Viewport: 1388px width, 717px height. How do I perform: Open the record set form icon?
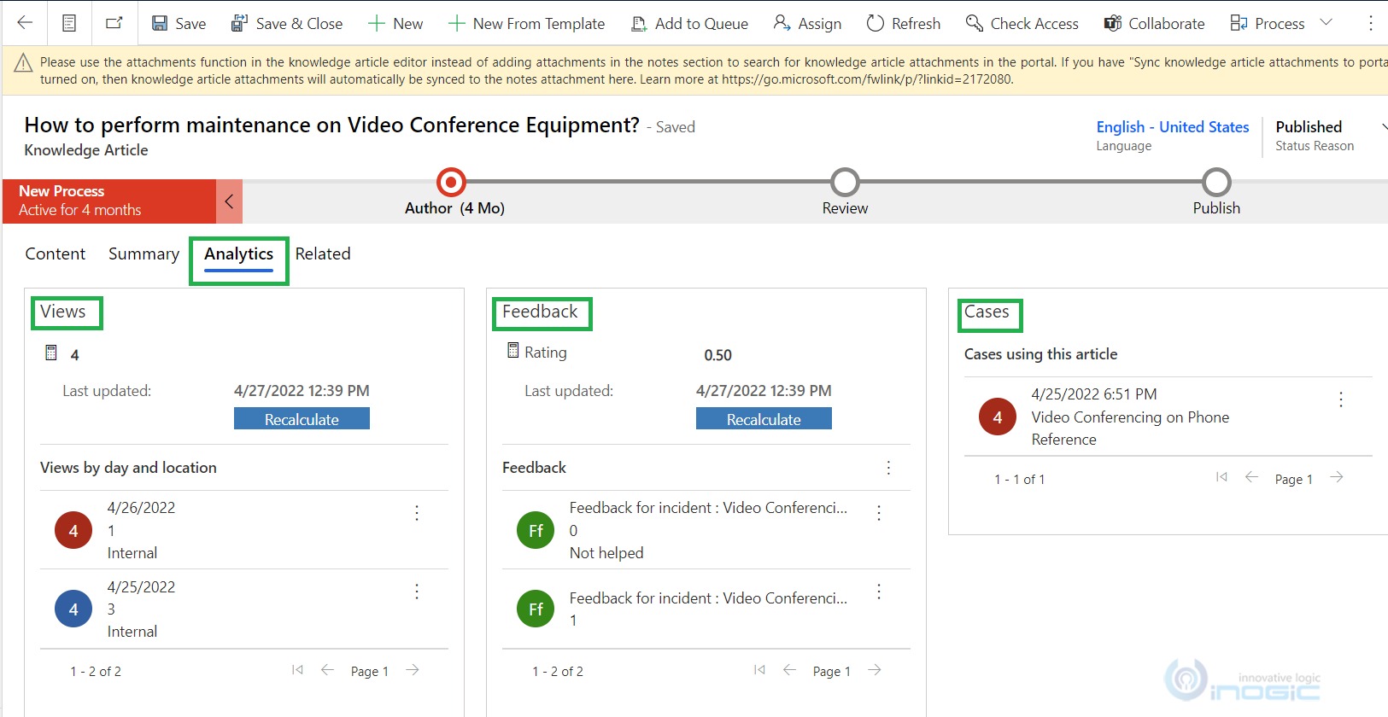[69, 23]
